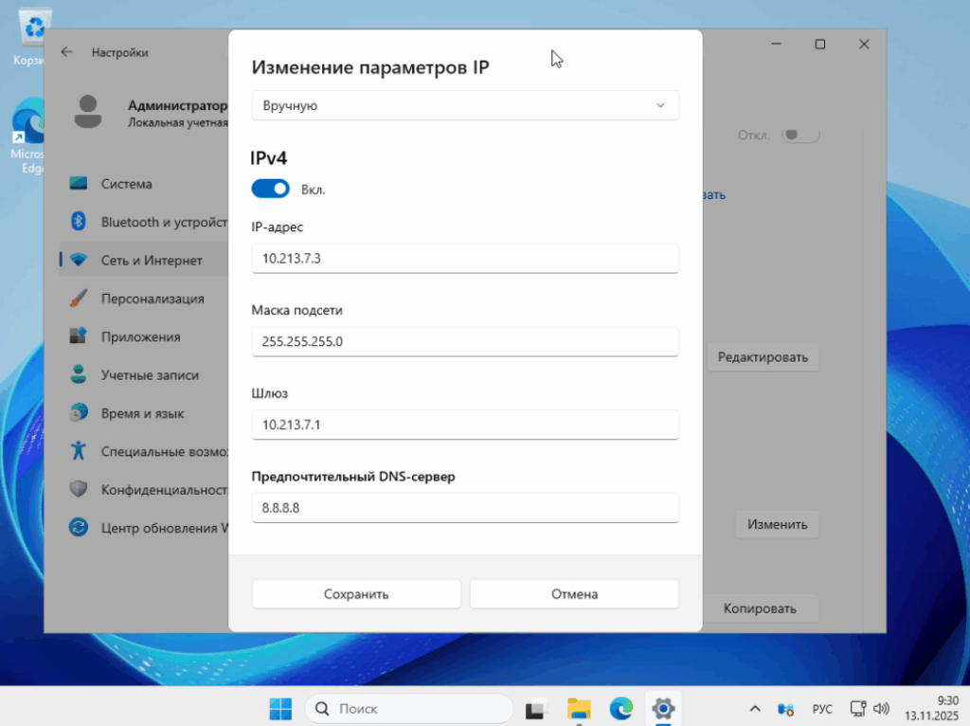The image size is (970, 726).
Task: Open Task View on the taskbar
Action: pyautogui.click(x=536, y=709)
